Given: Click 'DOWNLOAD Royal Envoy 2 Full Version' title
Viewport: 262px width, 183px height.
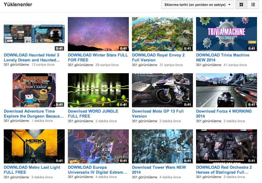Looking at the screenshot, I should click(158, 57).
